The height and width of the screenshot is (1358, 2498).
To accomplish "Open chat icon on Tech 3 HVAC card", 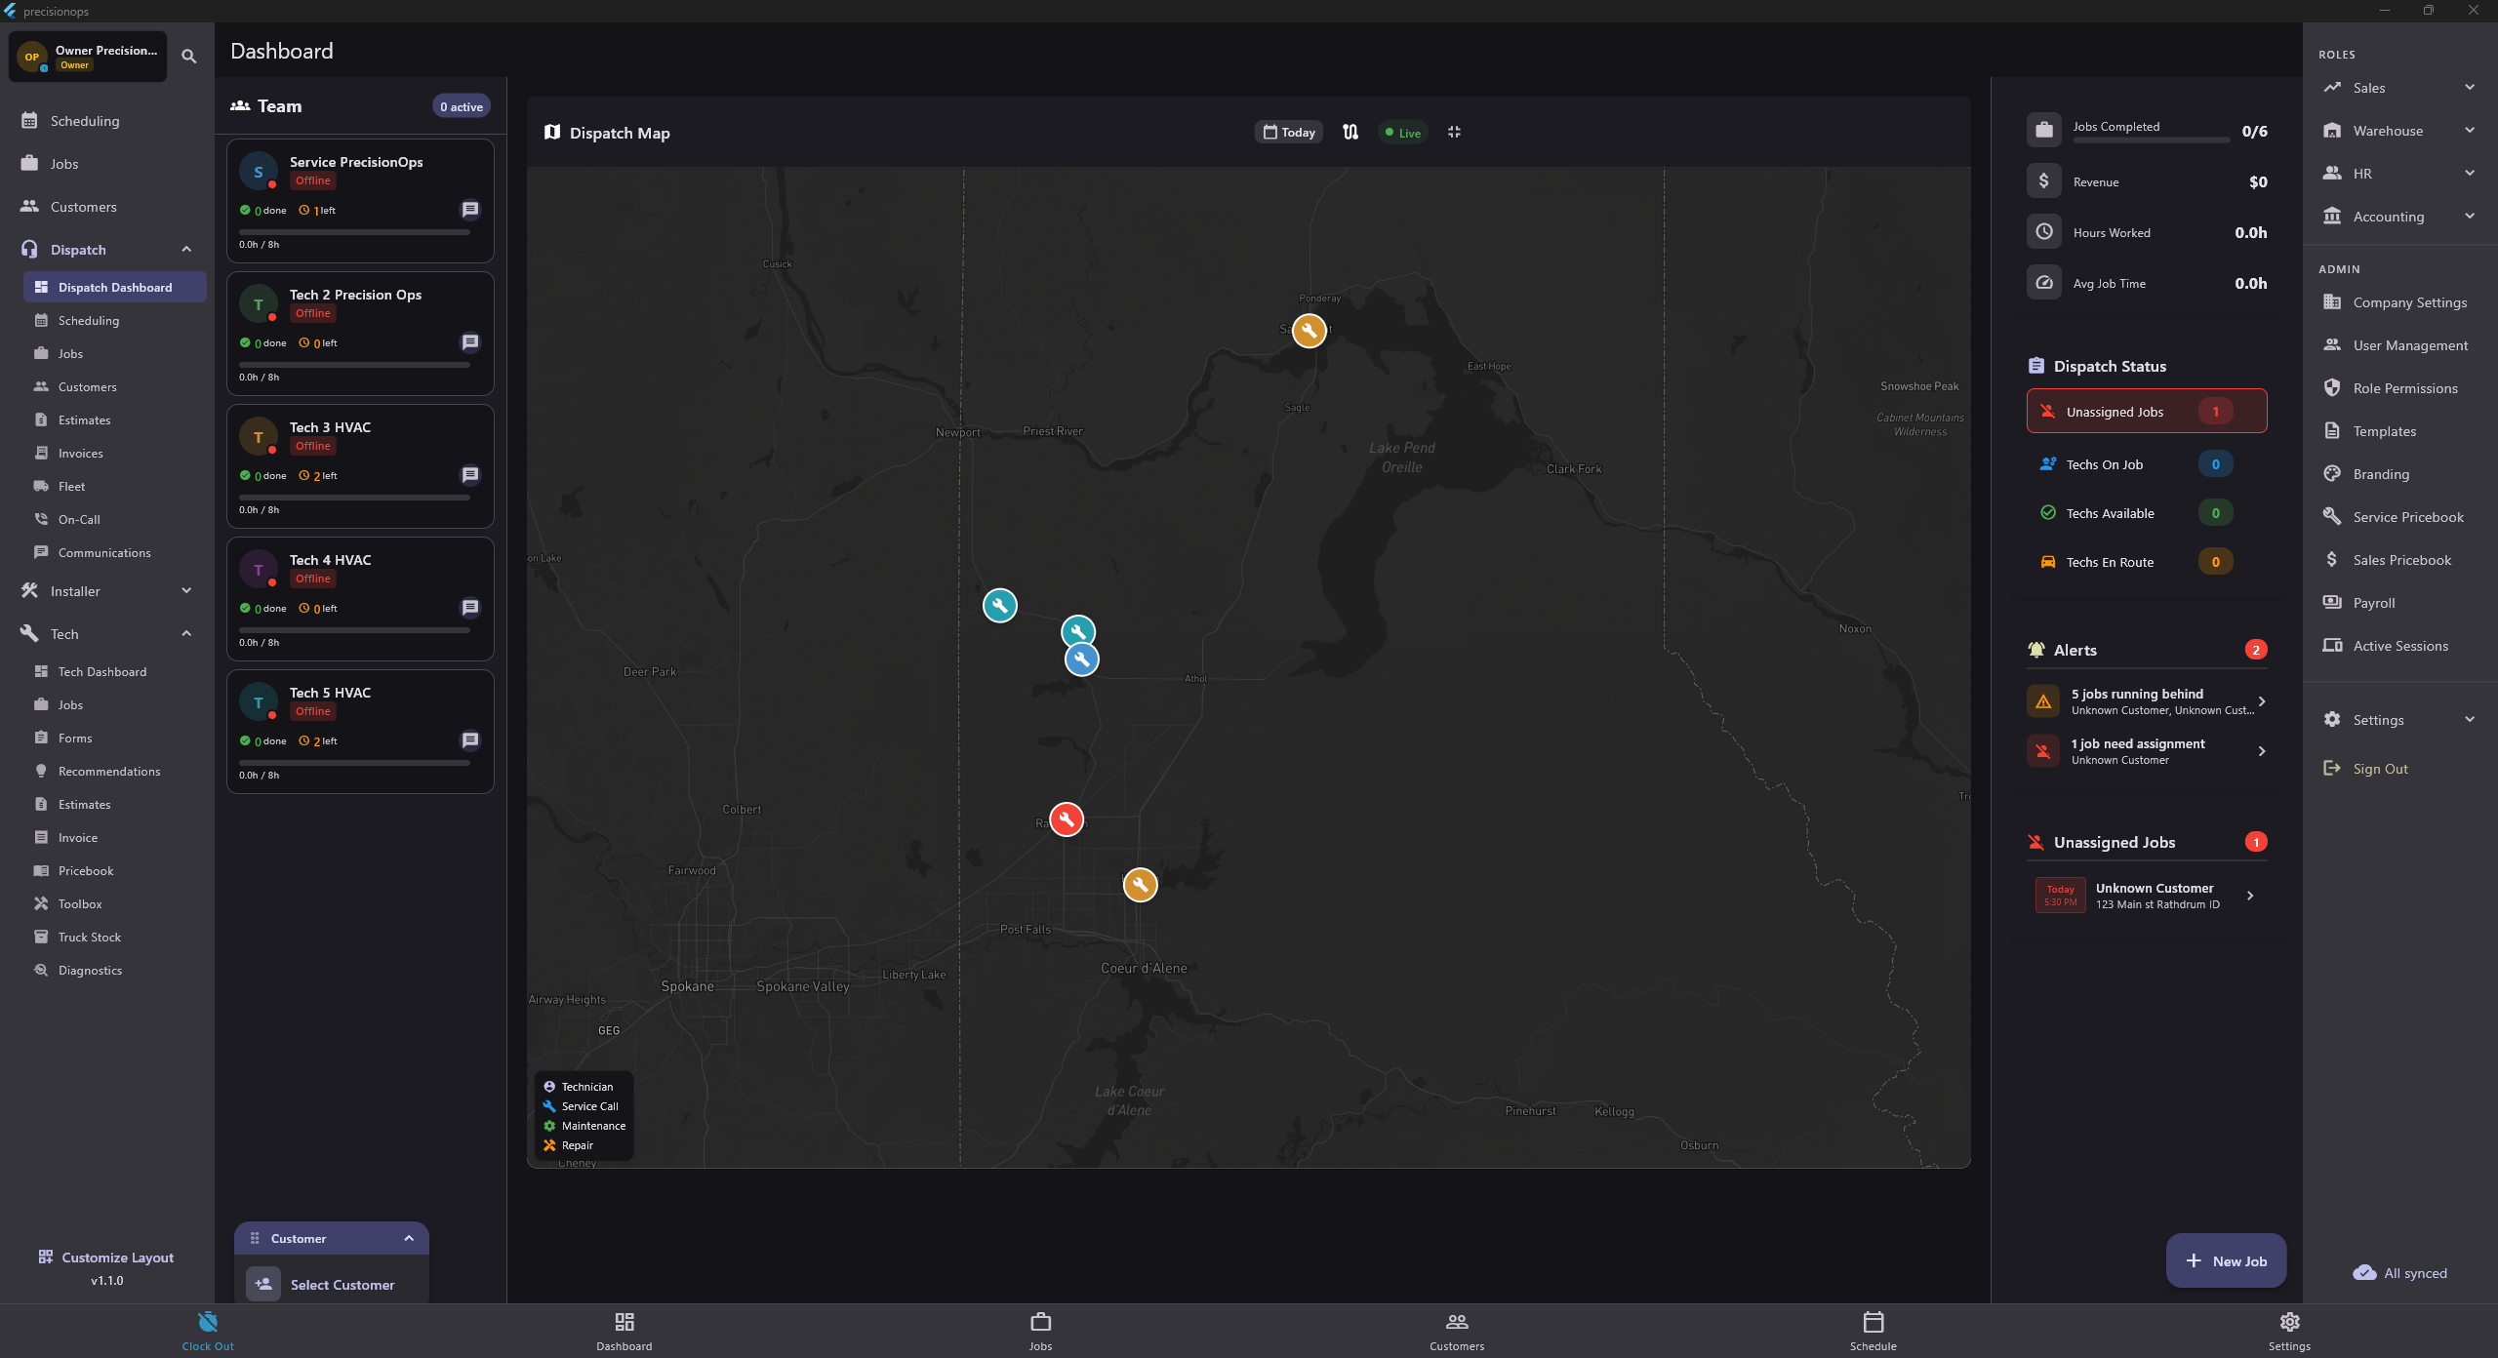I will point(470,475).
